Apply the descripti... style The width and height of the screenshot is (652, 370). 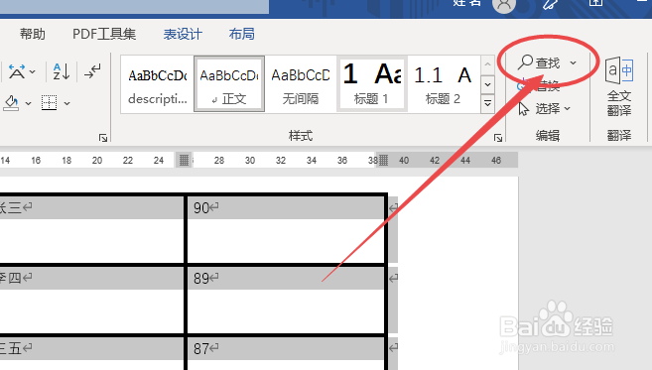click(x=158, y=84)
